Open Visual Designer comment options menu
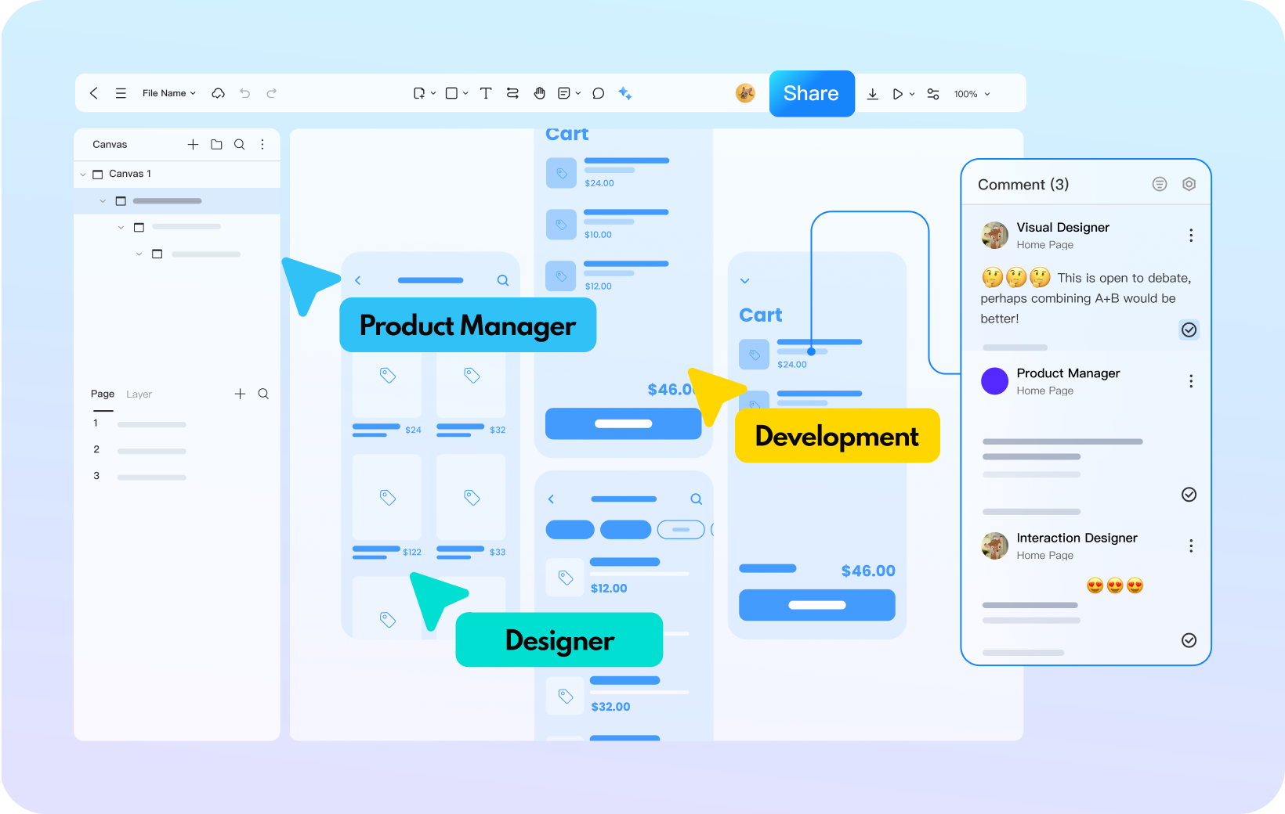 click(1190, 236)
